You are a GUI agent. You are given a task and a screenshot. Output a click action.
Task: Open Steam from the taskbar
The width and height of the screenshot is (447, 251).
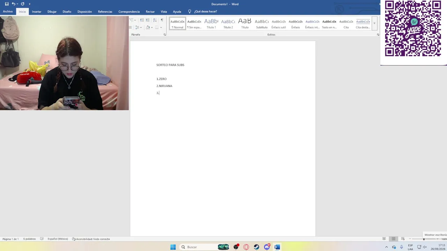(x=256, y=247)
